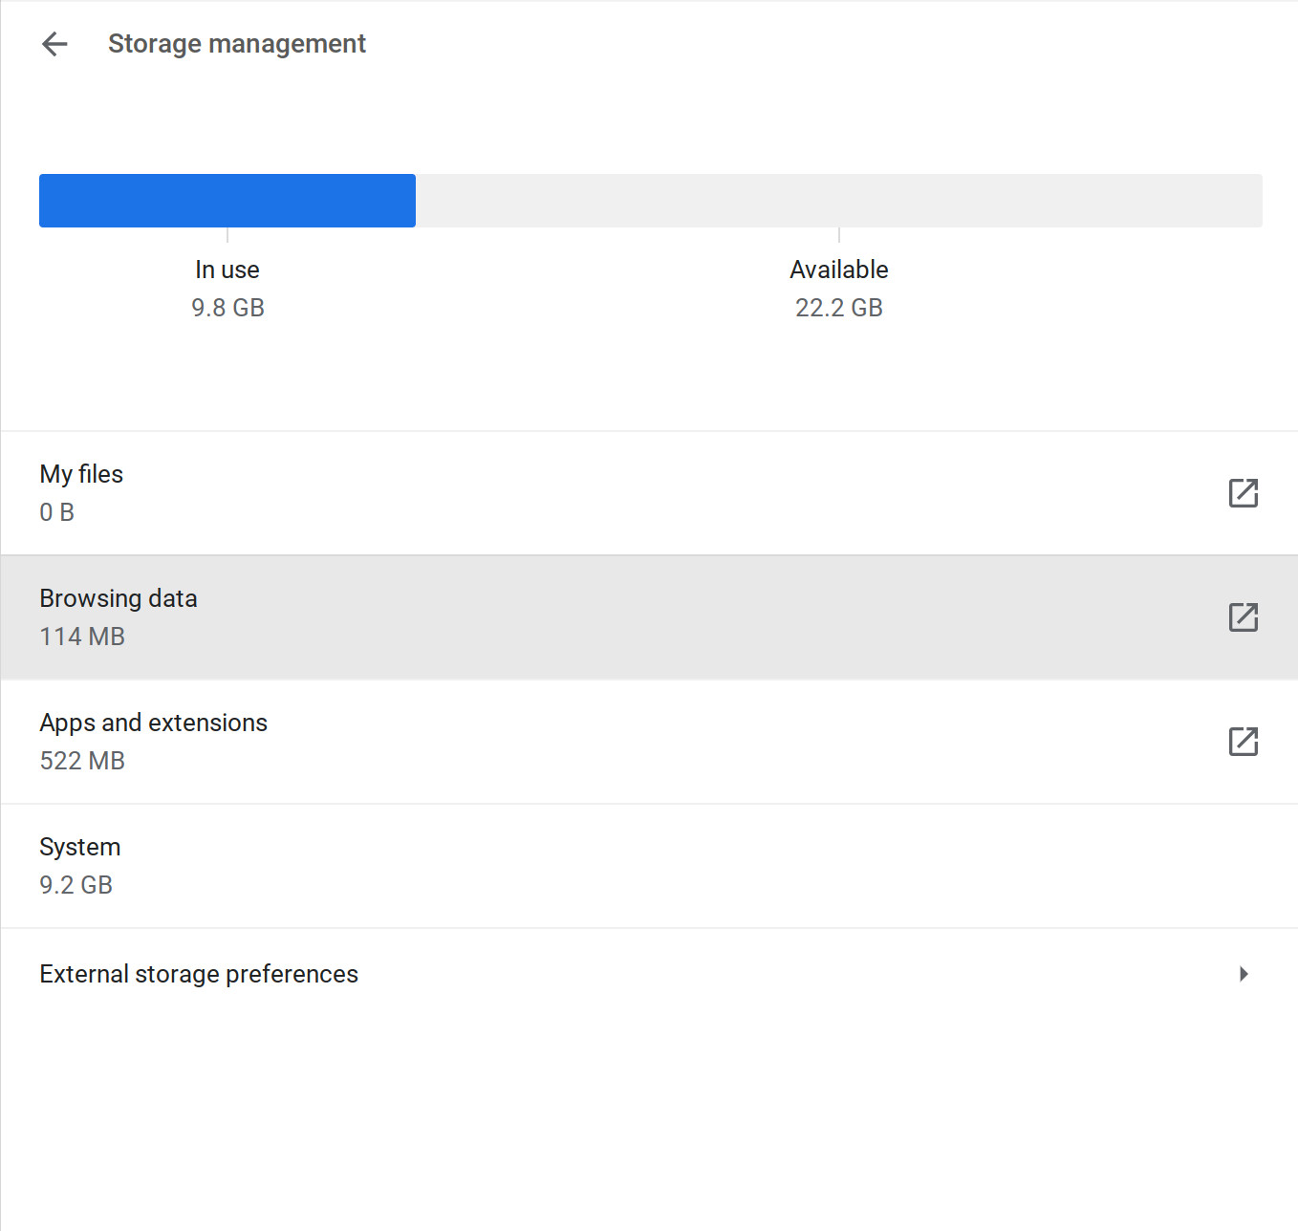Expand External storage preferences arrow
The height and width of the screenshot is (1231, 1298).
(1244, 974)
